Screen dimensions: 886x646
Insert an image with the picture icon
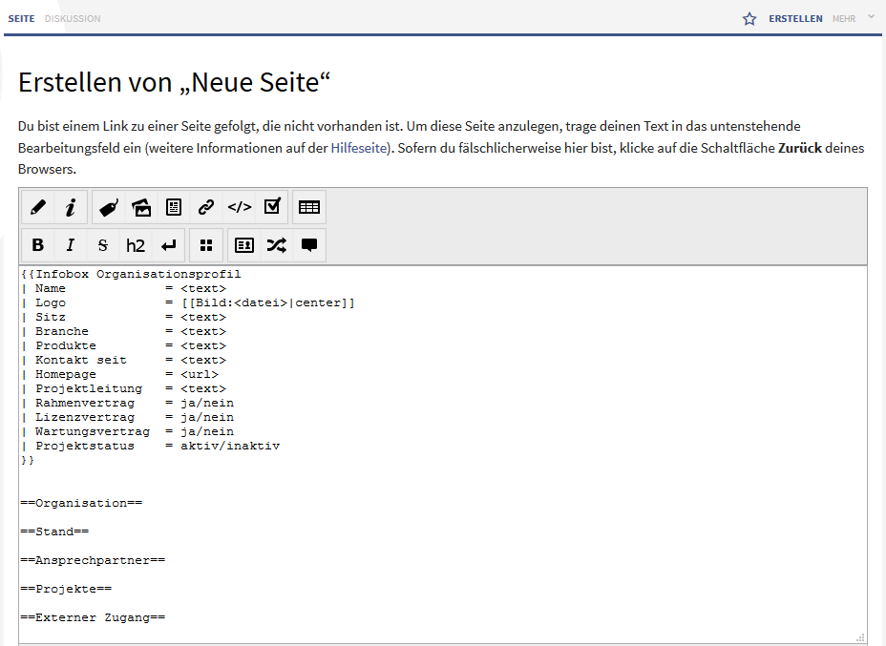[x=141, y=207]
